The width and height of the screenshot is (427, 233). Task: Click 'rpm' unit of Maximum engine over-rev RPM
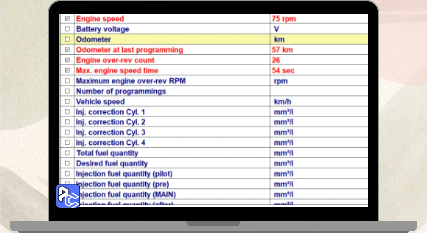[281, 81]
